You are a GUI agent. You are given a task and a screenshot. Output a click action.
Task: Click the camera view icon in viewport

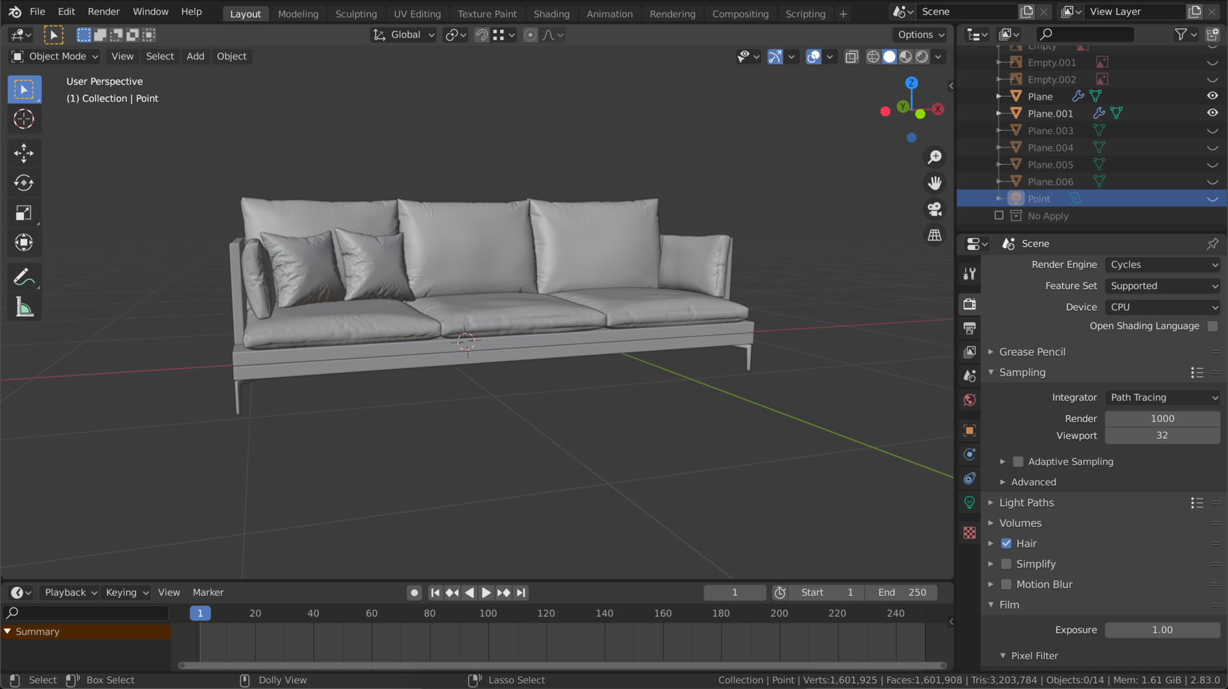click(x=934, y=209)
